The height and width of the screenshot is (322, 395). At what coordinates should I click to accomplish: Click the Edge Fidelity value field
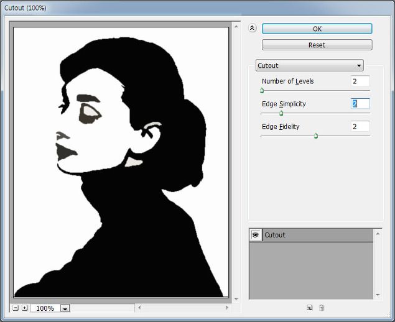360,126
